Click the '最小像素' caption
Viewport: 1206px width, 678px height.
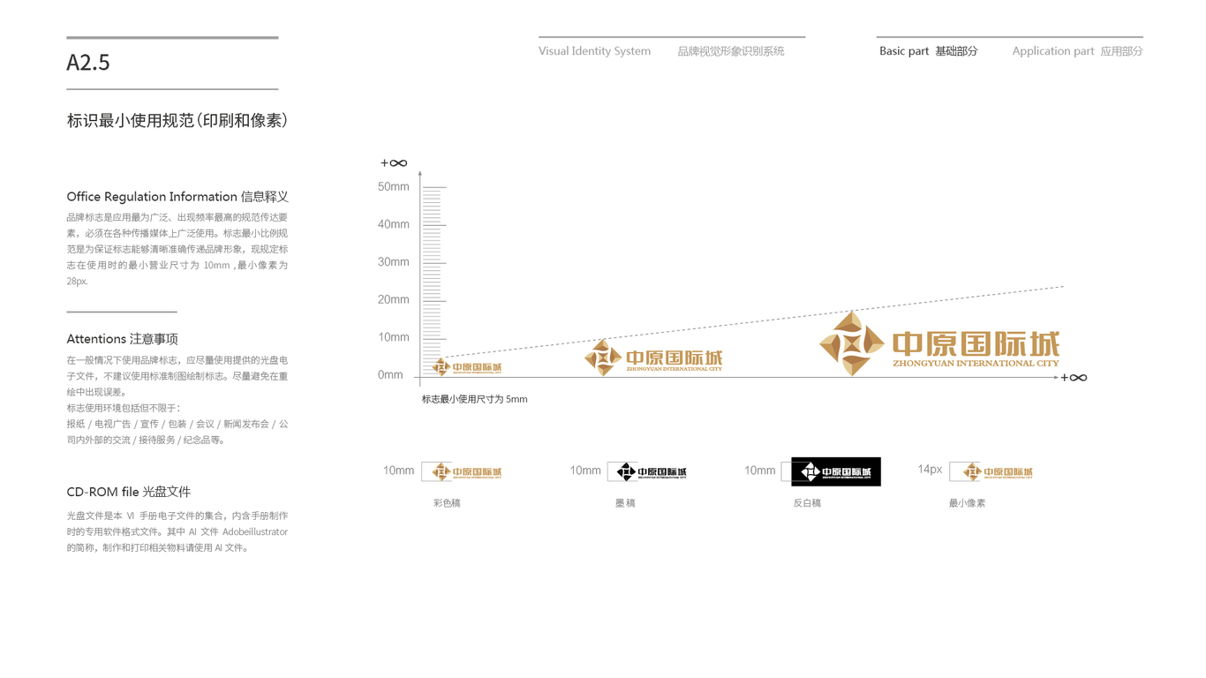point(967,503)
